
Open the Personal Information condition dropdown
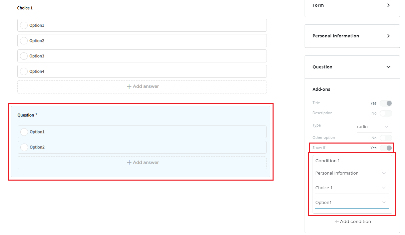tap(352, 173)
